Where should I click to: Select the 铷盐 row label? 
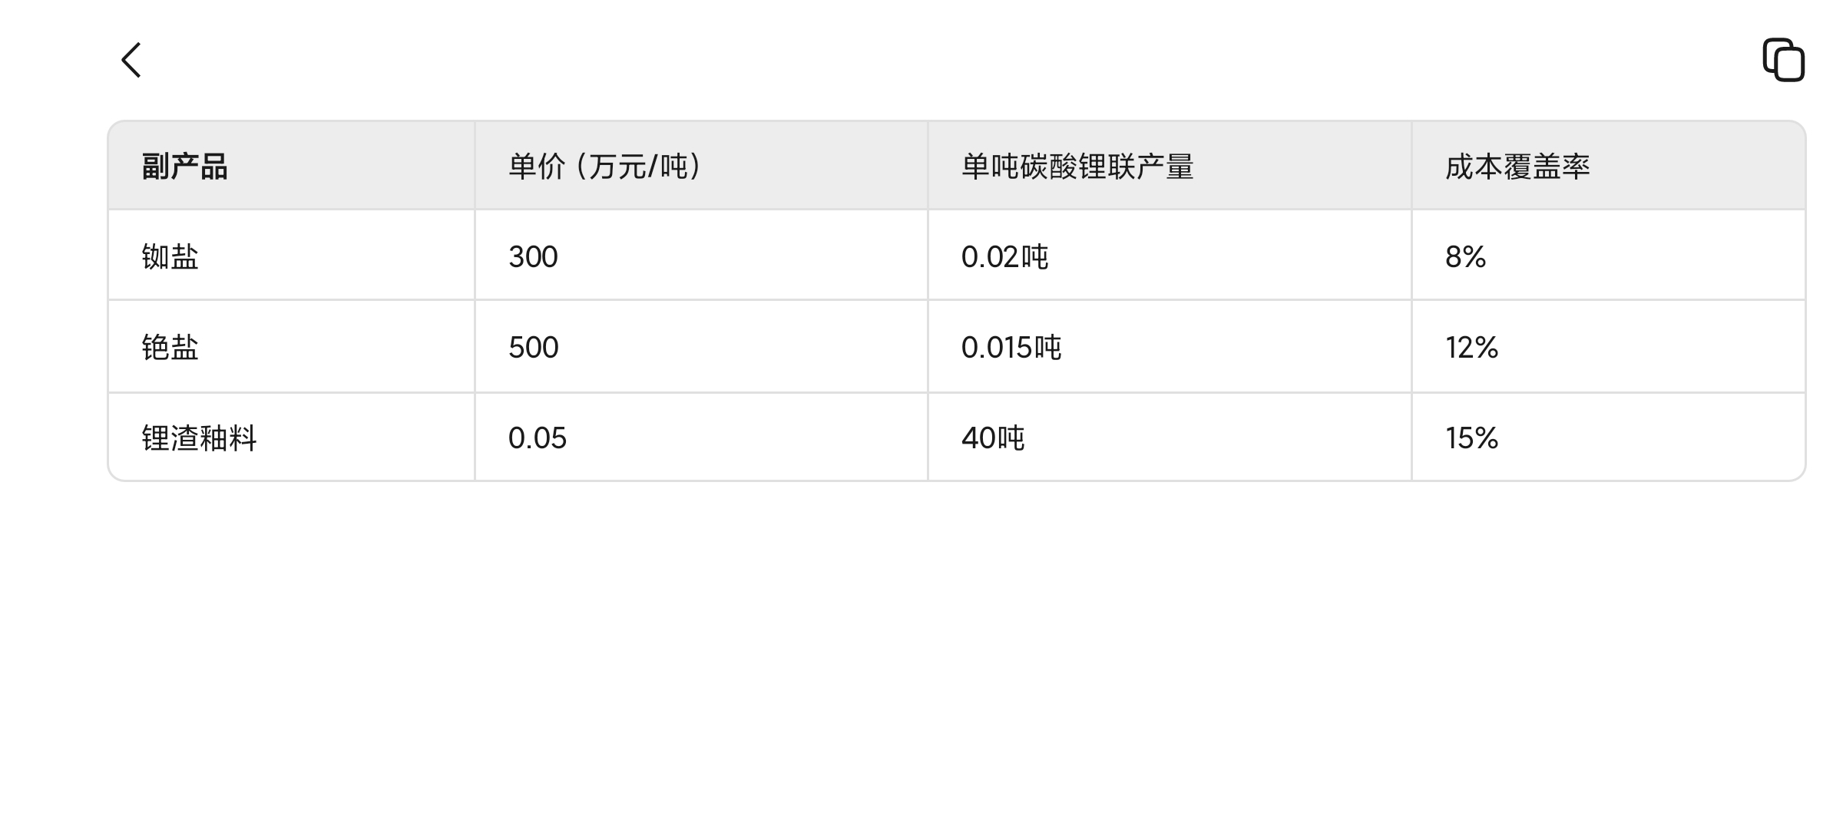[170, 256]
